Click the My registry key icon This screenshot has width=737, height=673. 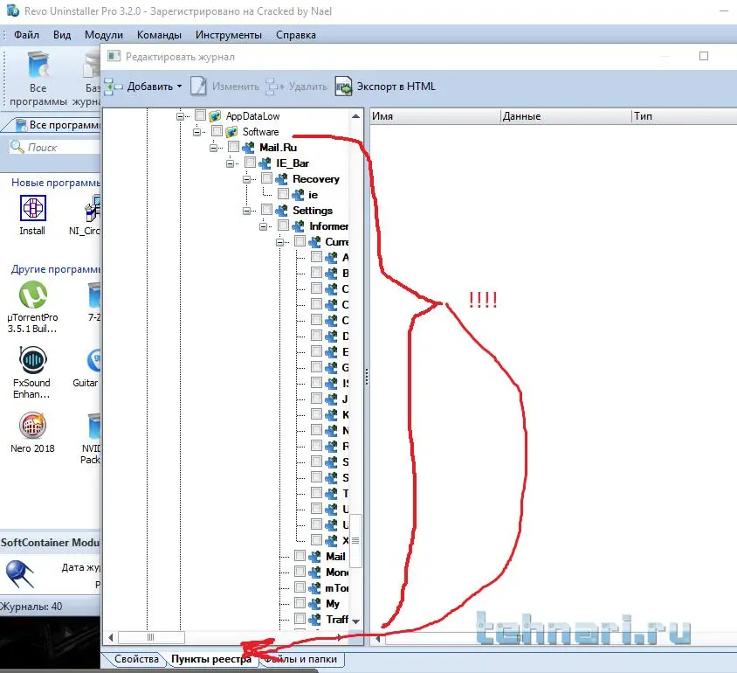coord(314,603)
